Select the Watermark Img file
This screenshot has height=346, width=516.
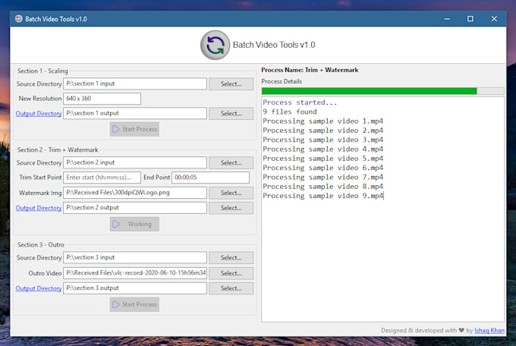click(x=231, y=193)
